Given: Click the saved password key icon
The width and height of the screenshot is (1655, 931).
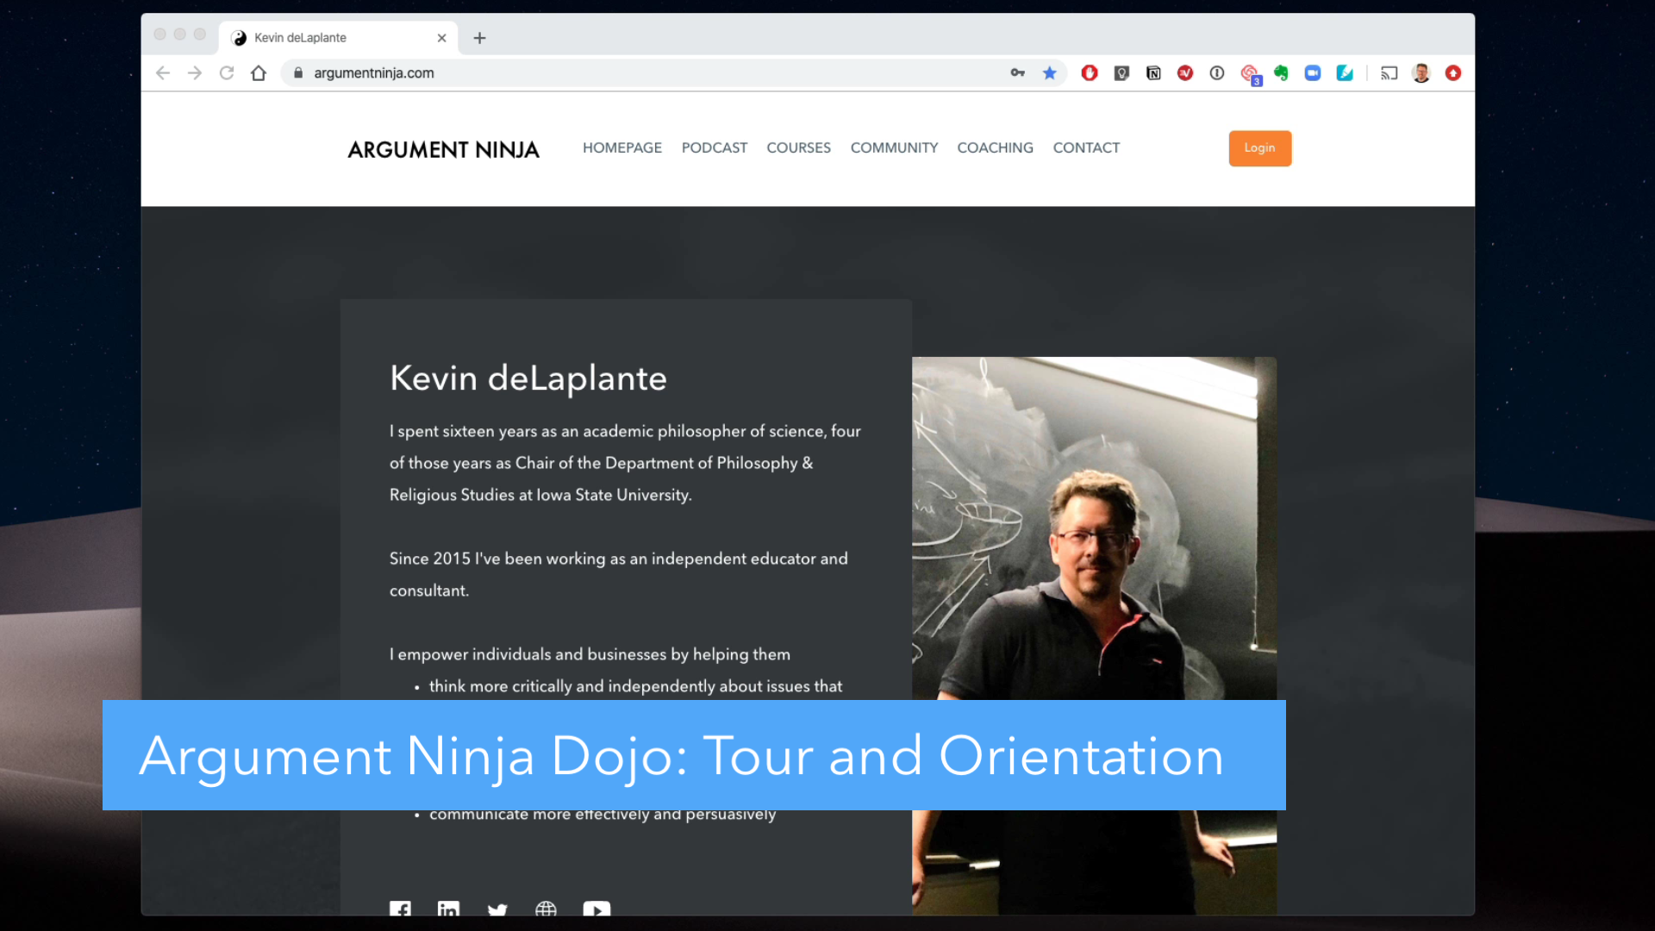Looking at the screenshot, I should (x=1018, y=73).
